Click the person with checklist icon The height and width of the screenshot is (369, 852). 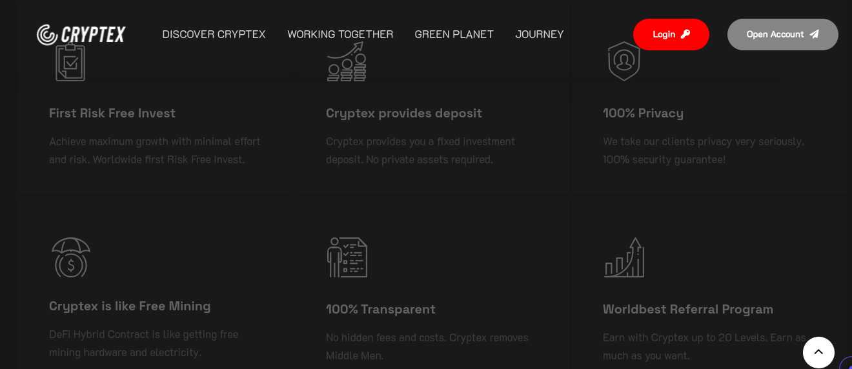[347, 257]
